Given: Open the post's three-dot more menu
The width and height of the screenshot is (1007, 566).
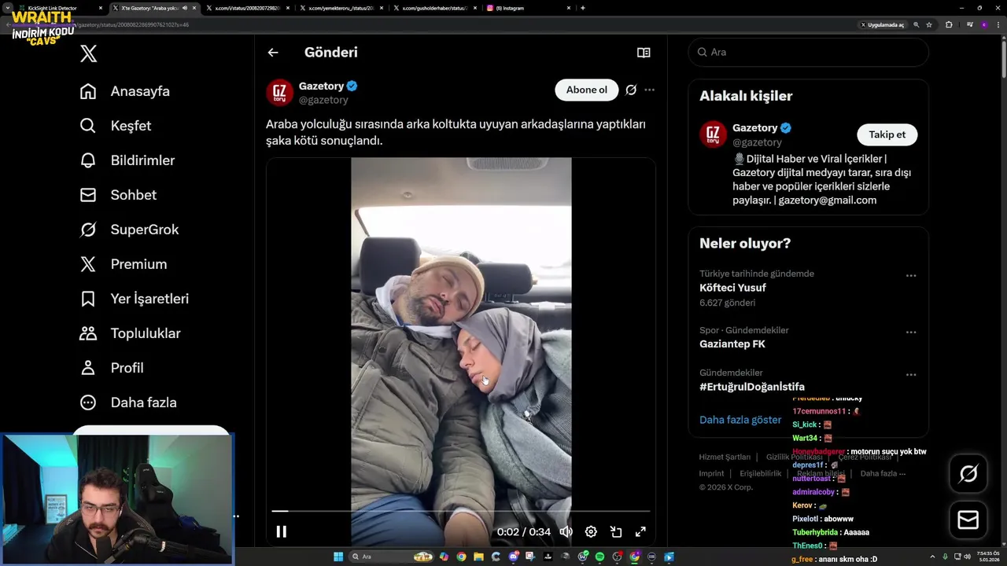Looking at the screenshot, I should pyautogui.click(x=649, y=90).
